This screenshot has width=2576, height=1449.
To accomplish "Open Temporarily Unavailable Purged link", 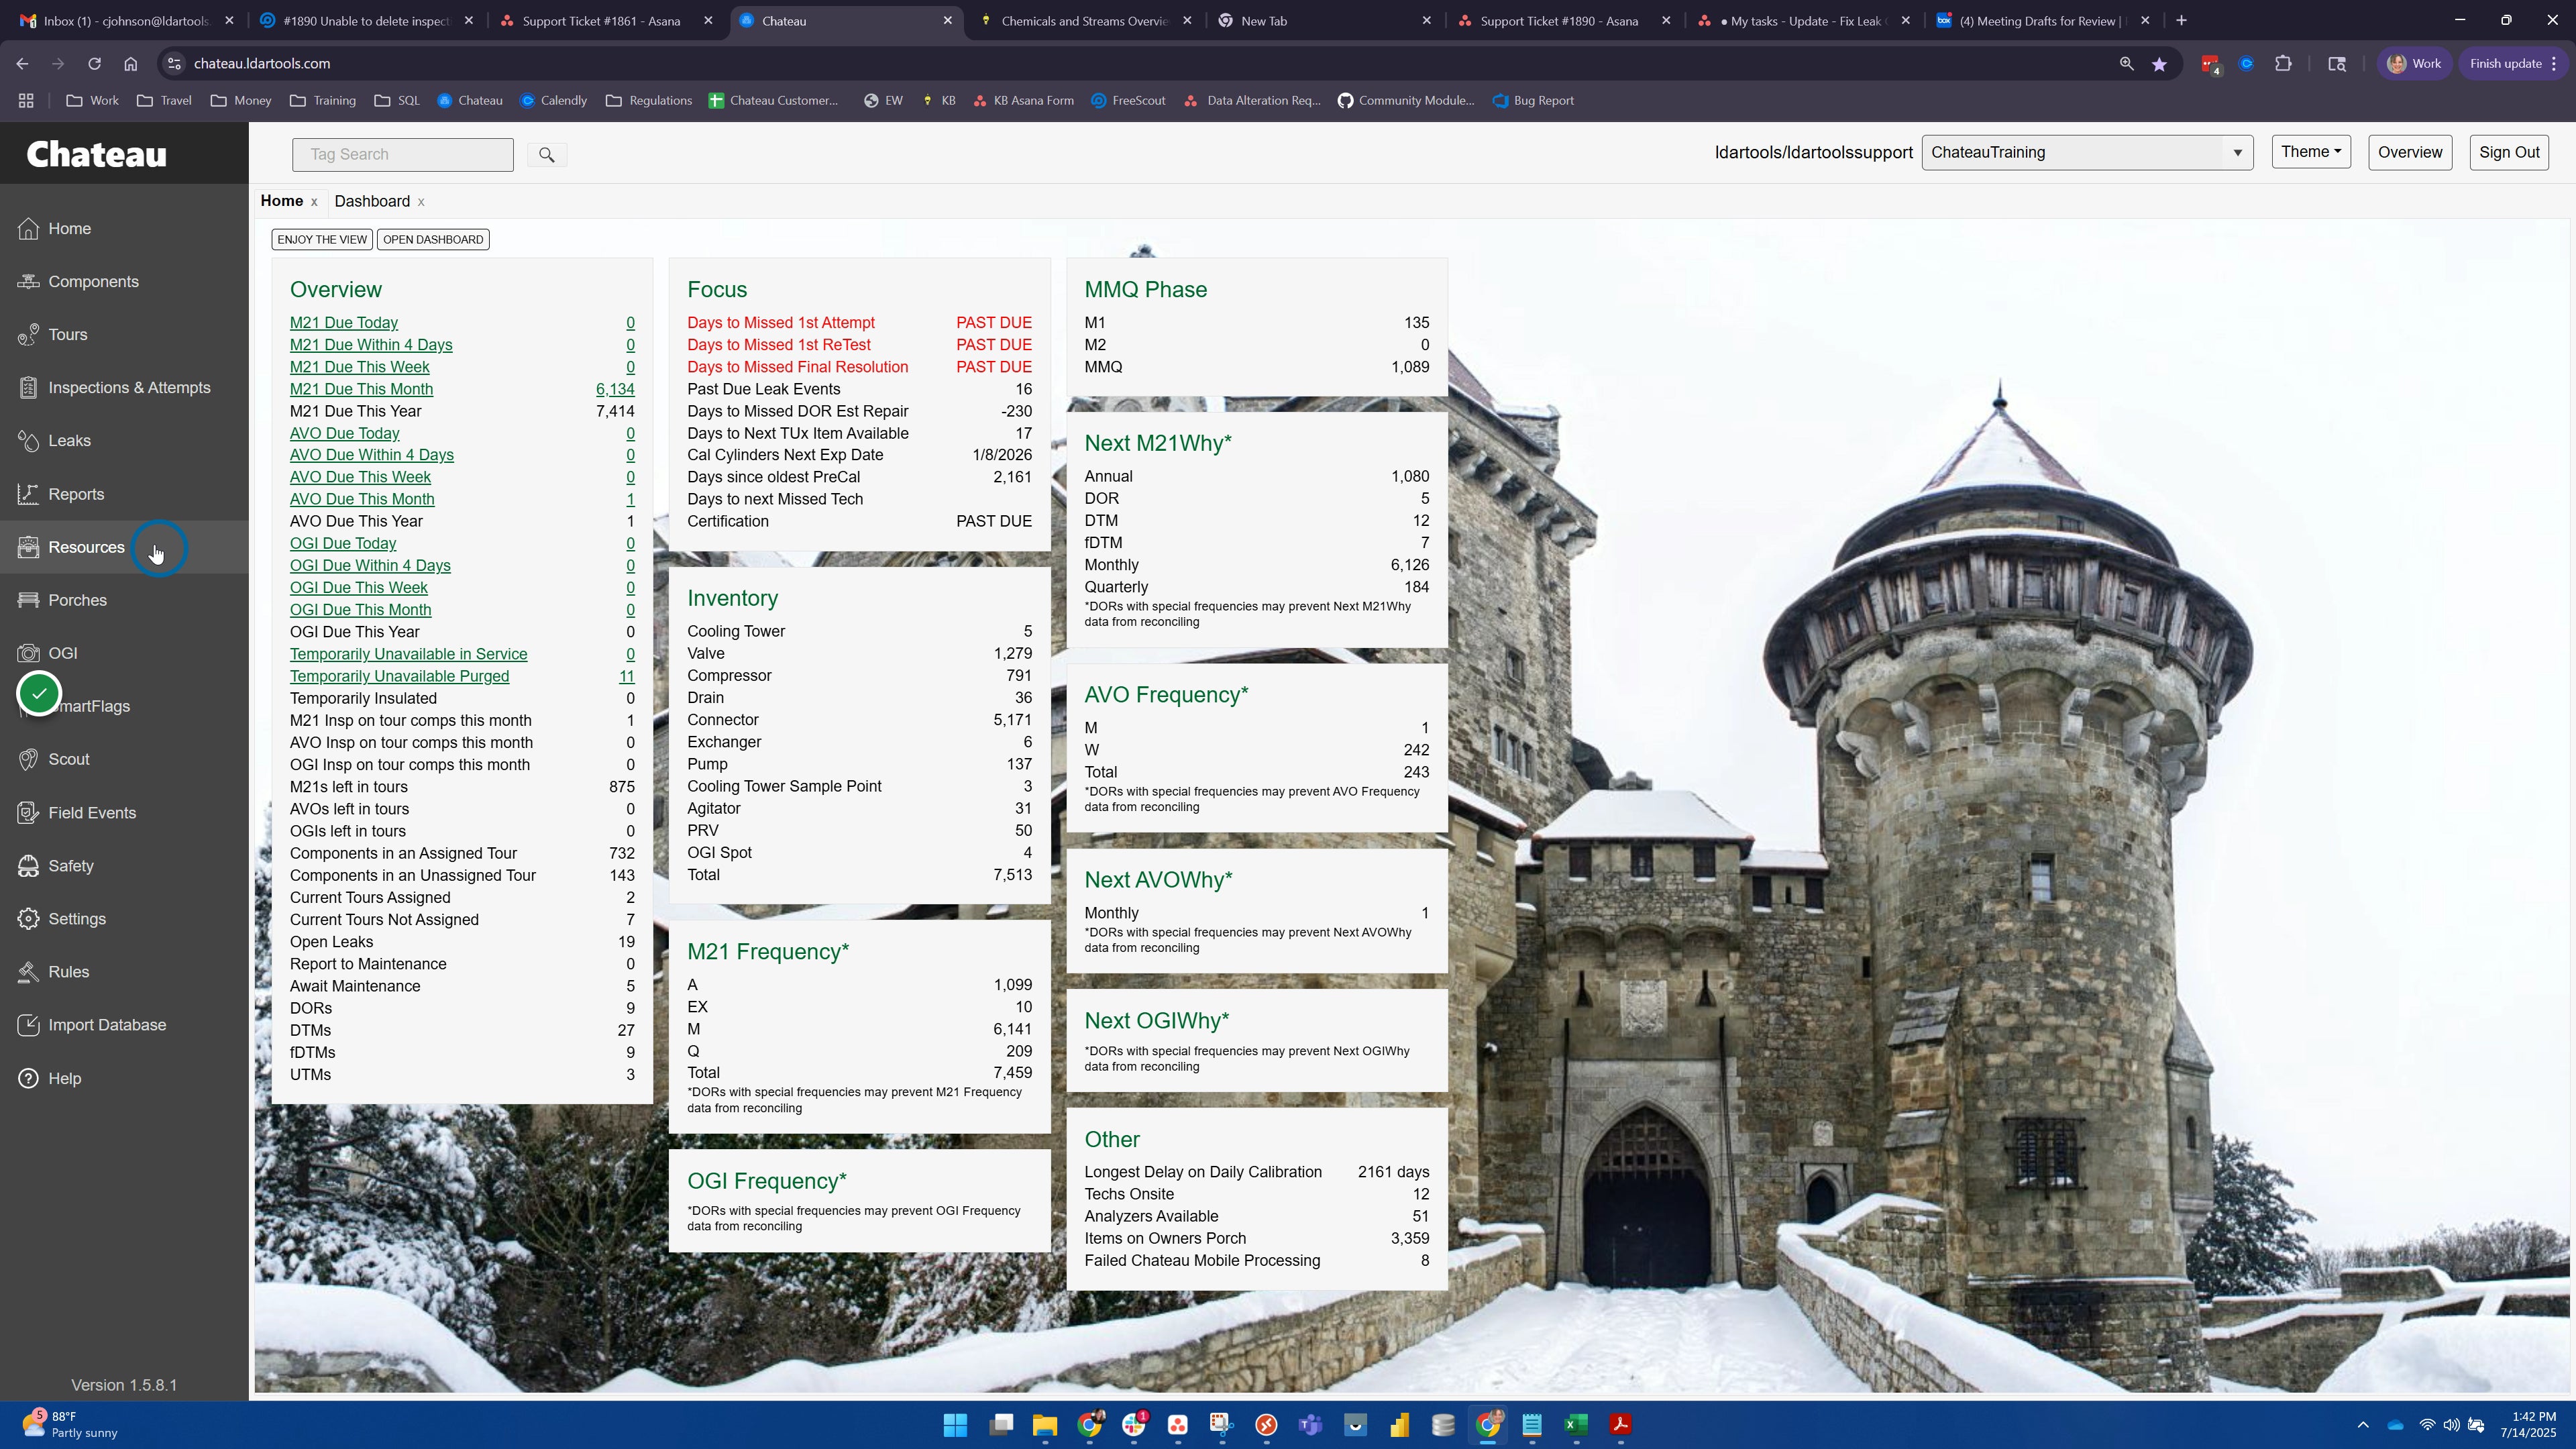I will click(399, 676).
